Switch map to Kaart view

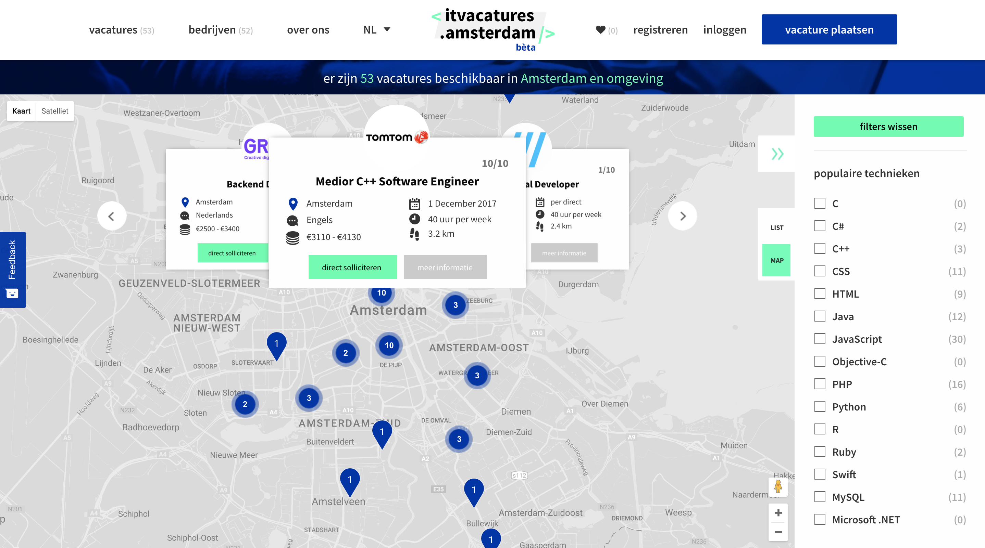coord(22,111)
